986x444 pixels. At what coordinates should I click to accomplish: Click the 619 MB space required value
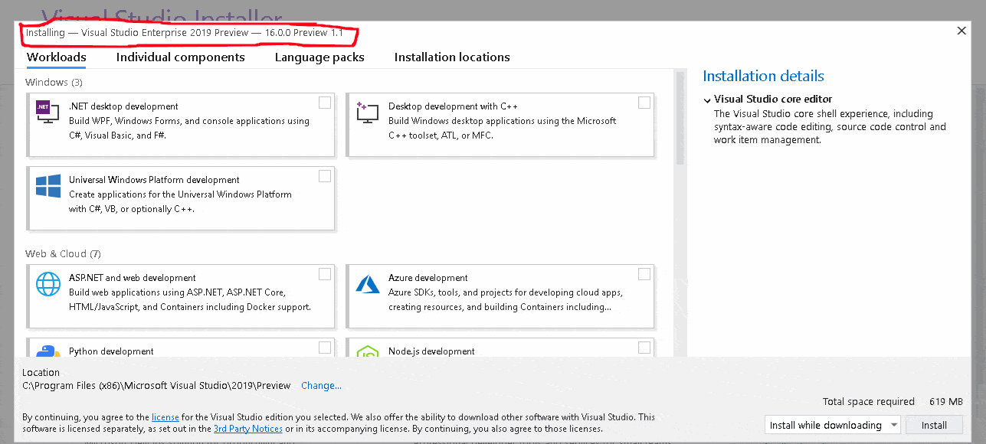(x=946, y=402)
